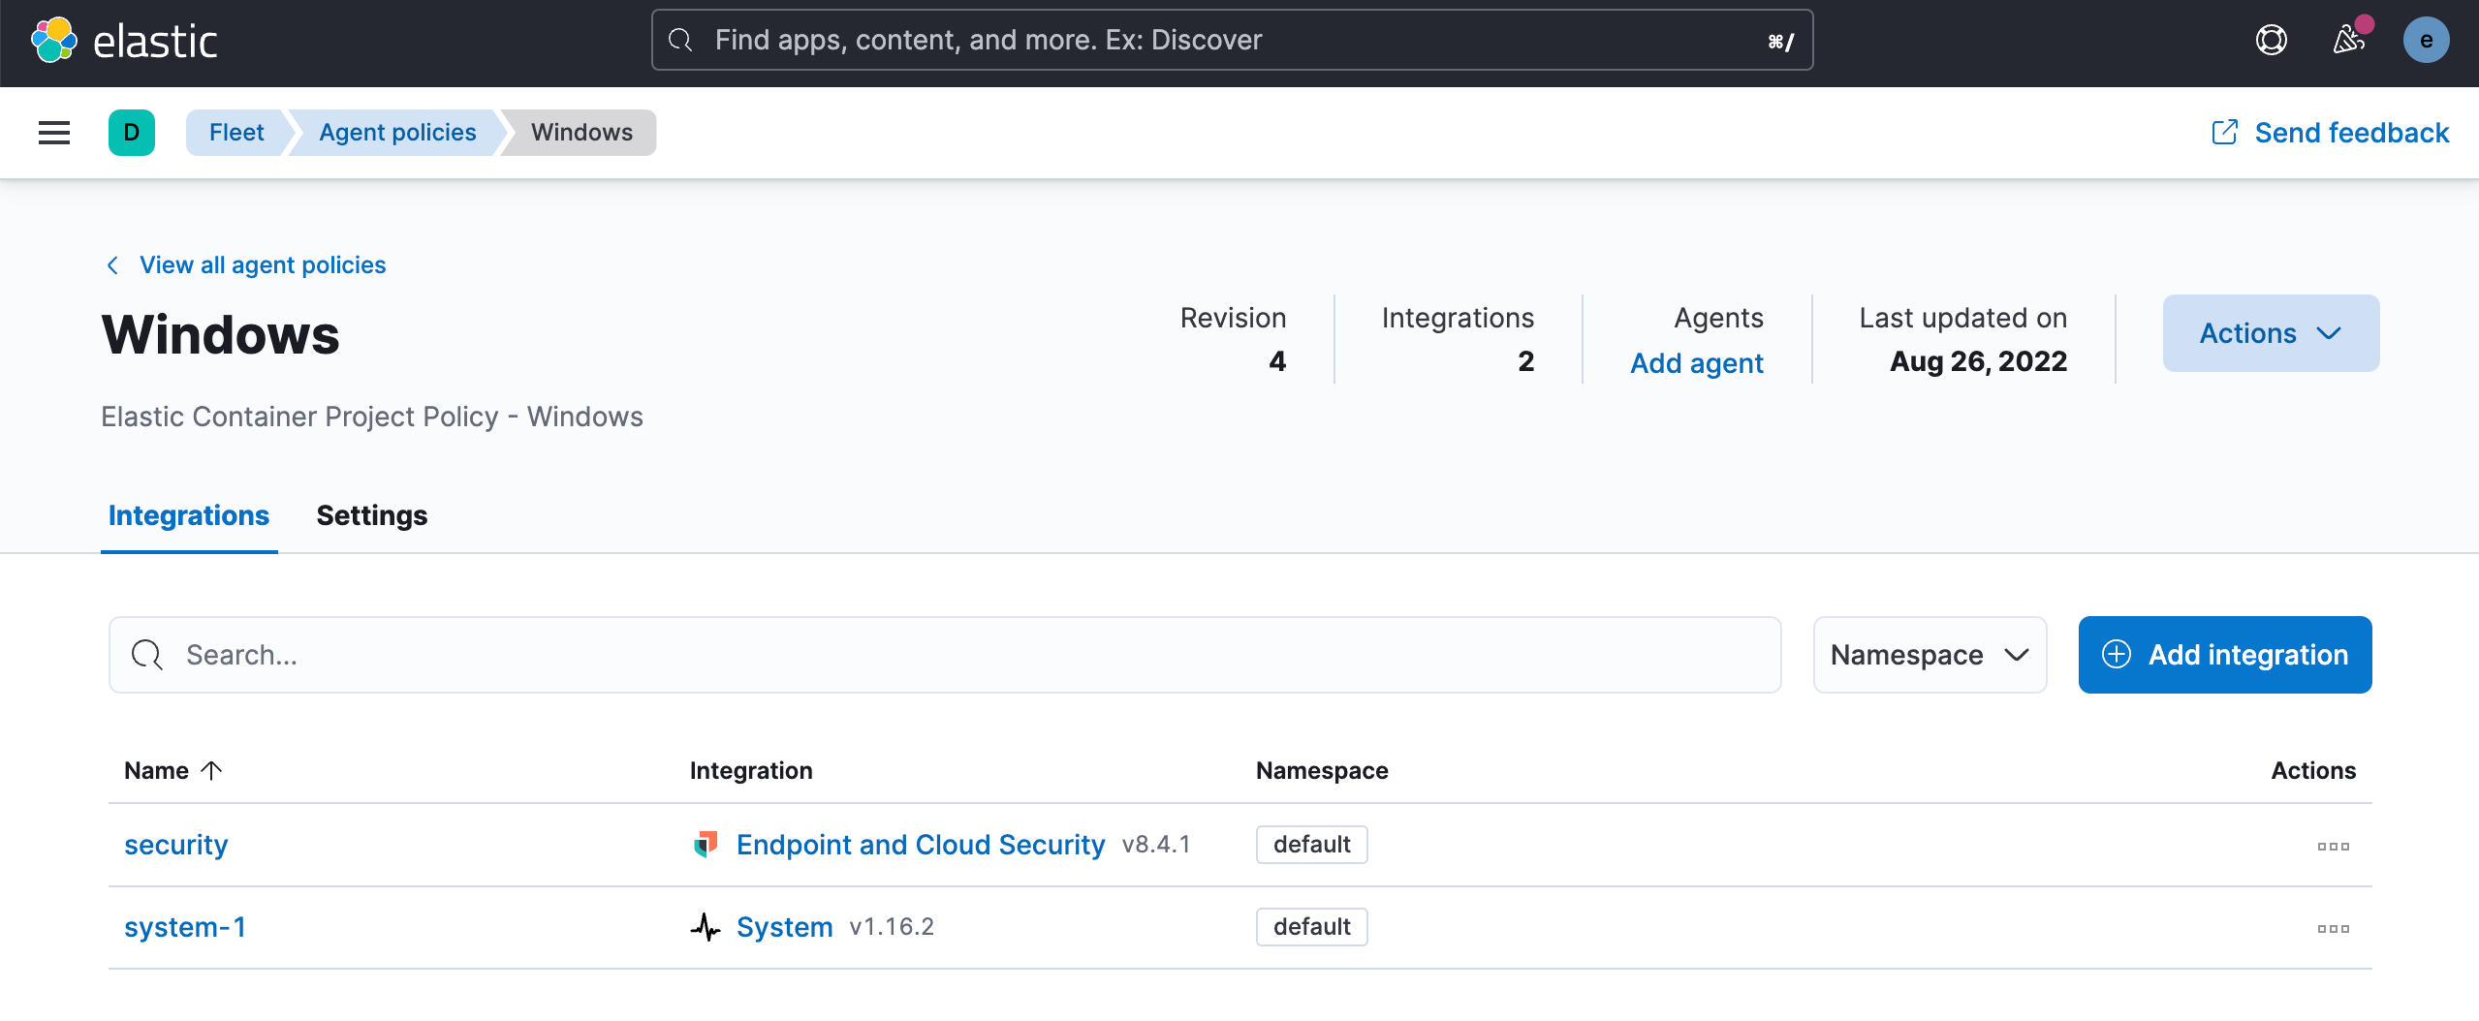The height and width of the screenshot is (1021, 2479).
Task: Click version v1.16.2 text
Action: click(x=892, y=927)
